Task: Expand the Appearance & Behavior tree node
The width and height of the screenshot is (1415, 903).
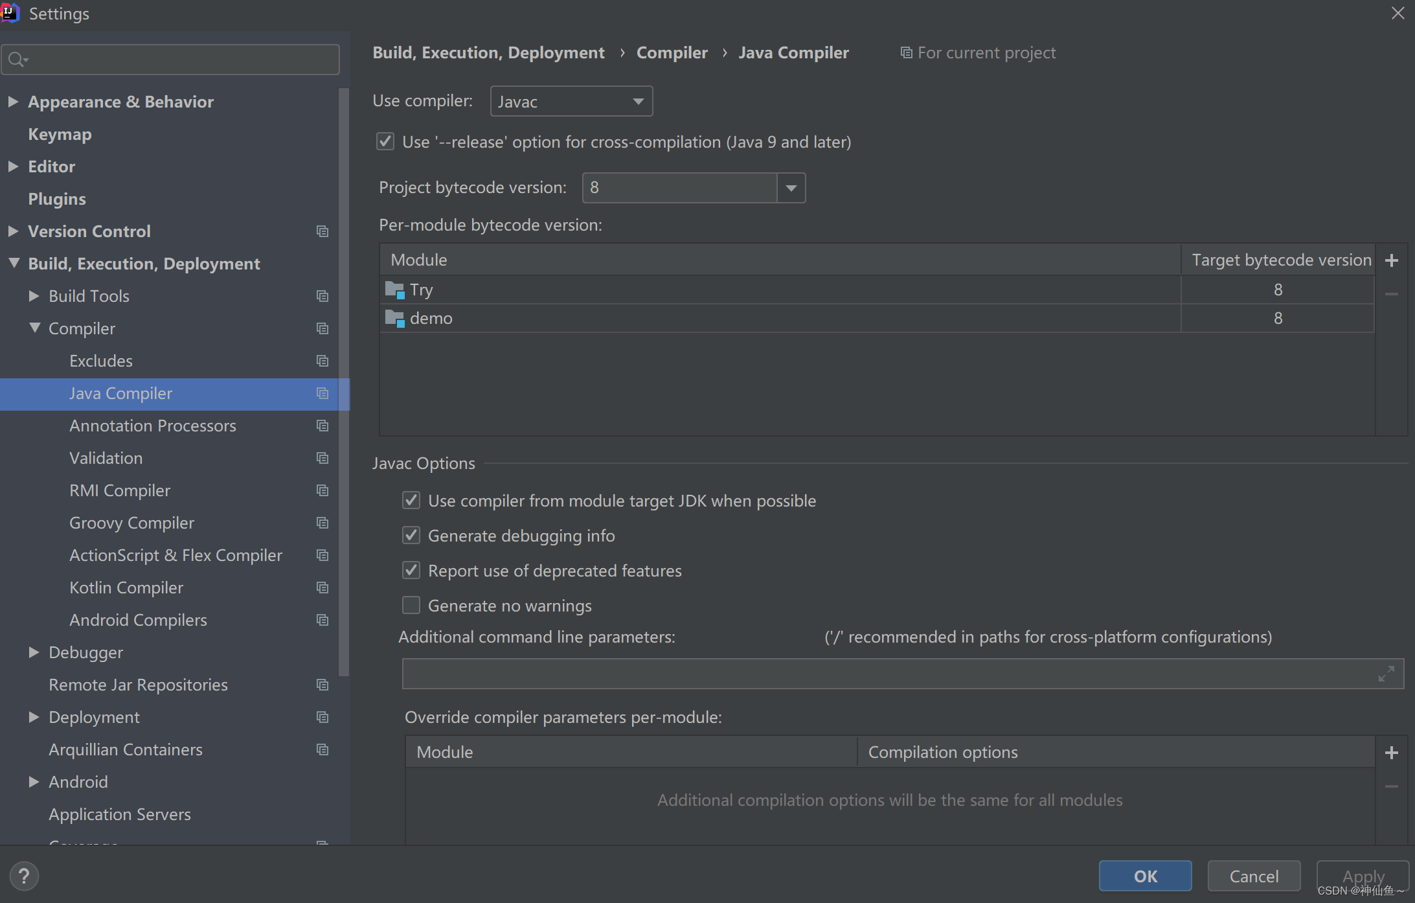Action: 13,102
